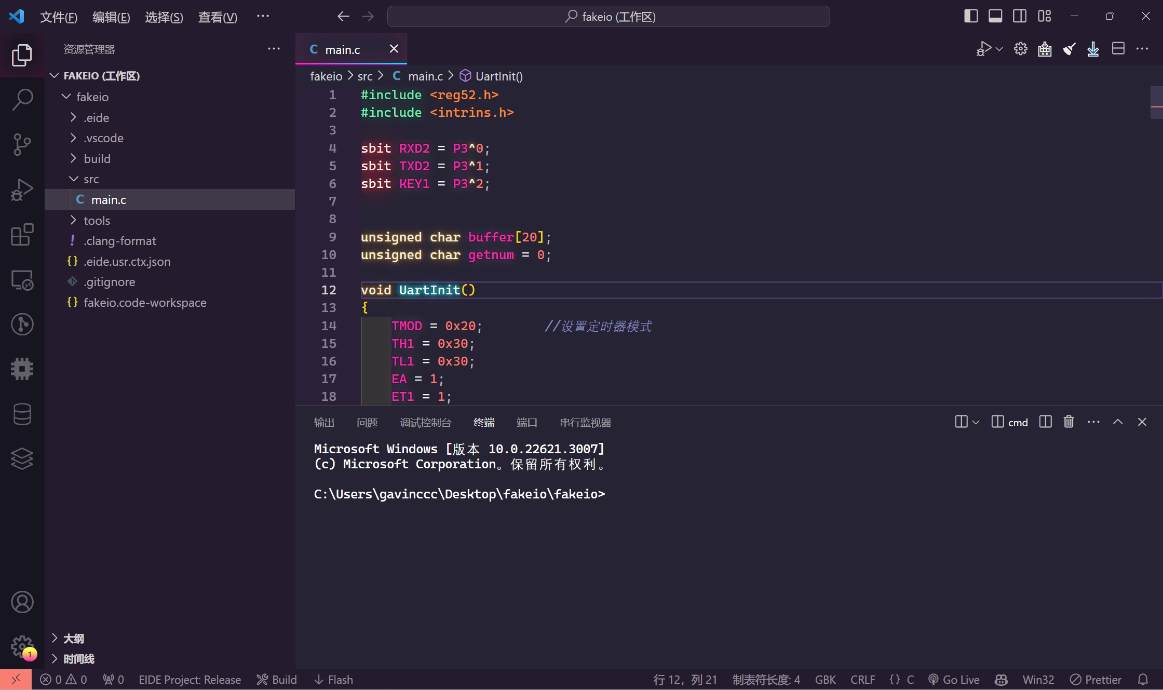Open the run button dropdown arrow
Screen dimensions: 1163x690
[x=999, y=49]
